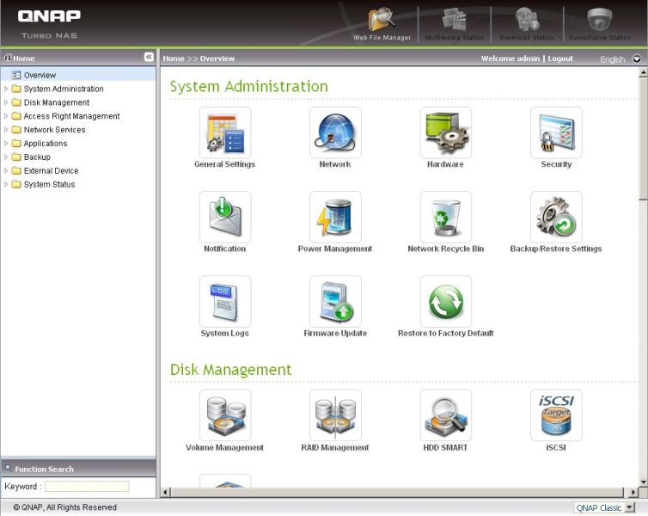Expand the Backup tree node
The height and width of the screenshot is (516, 648).
tap(6, 157)
